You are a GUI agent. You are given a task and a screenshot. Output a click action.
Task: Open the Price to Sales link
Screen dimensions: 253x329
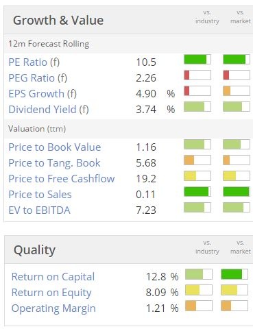(x=40, y=195)
